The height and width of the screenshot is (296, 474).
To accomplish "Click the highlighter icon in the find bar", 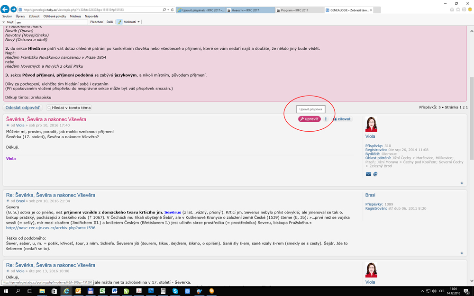I will 119,22.
